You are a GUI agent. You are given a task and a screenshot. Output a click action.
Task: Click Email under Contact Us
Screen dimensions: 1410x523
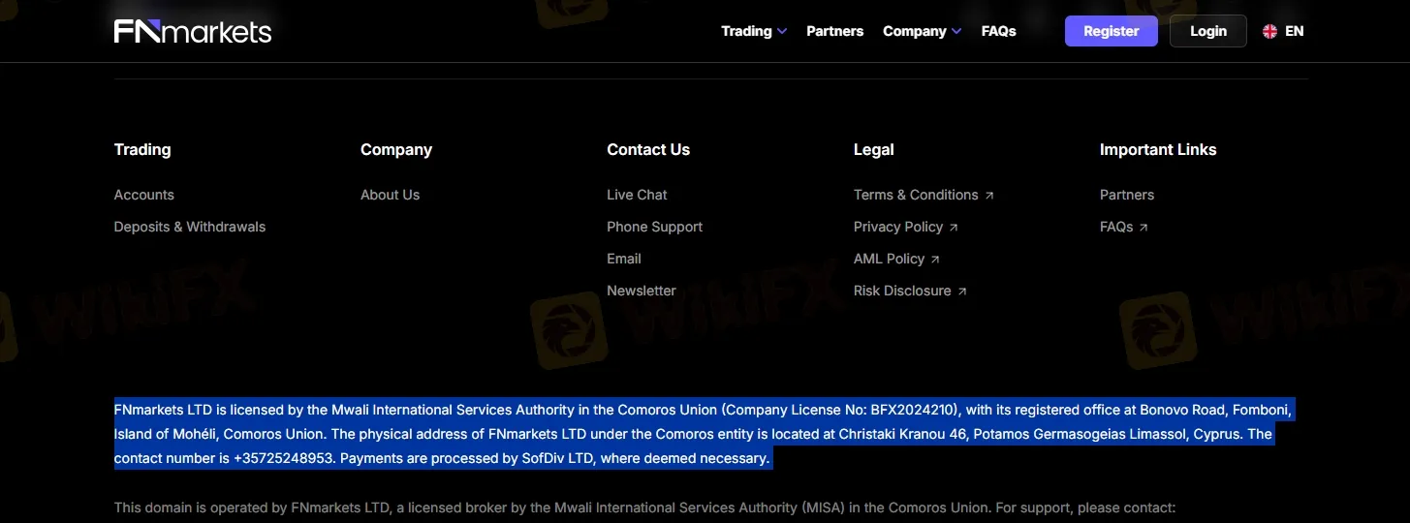coord(624,259)
